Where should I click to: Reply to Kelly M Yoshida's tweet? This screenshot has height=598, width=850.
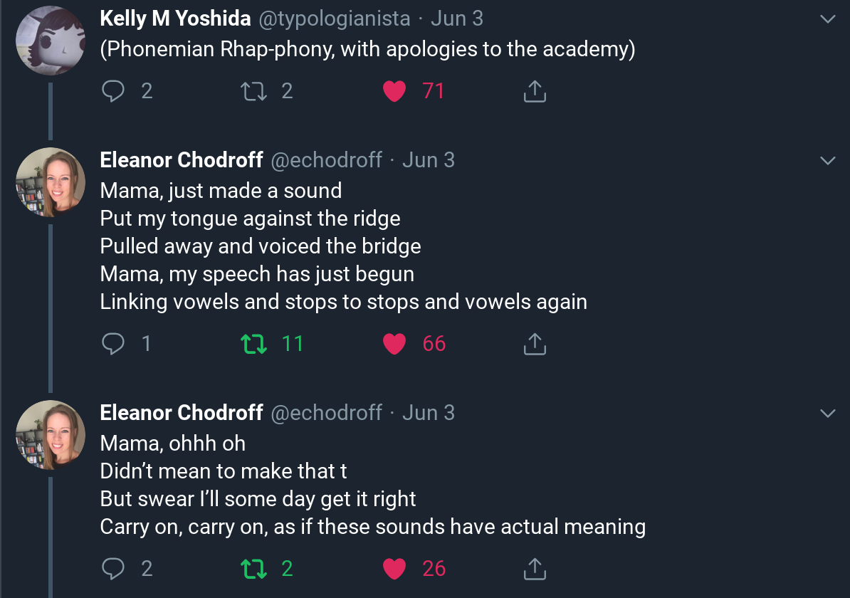click(113, 91)
